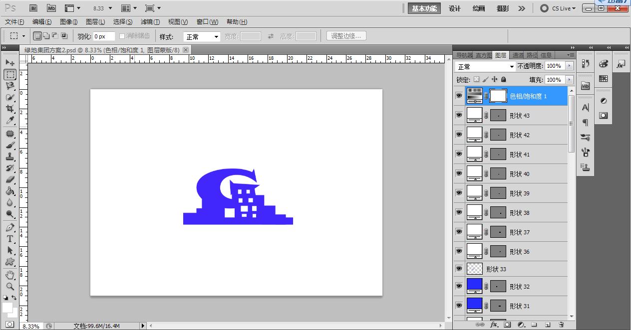Open the 不透明度 opacity slider arrow
This screenshot has height=330, width=631.
[x=569, y=66]
